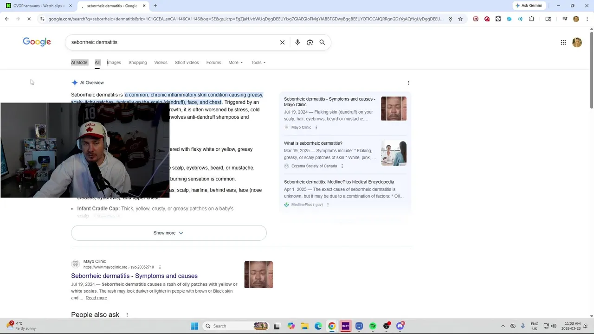Open the black-and-white square extension icon
Viewport: 594px width, 334px height.
pyautogui.click(x=498, y=19)
